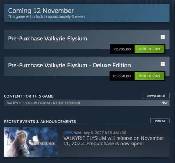Open the November 11 release news headline

(114, 141)
